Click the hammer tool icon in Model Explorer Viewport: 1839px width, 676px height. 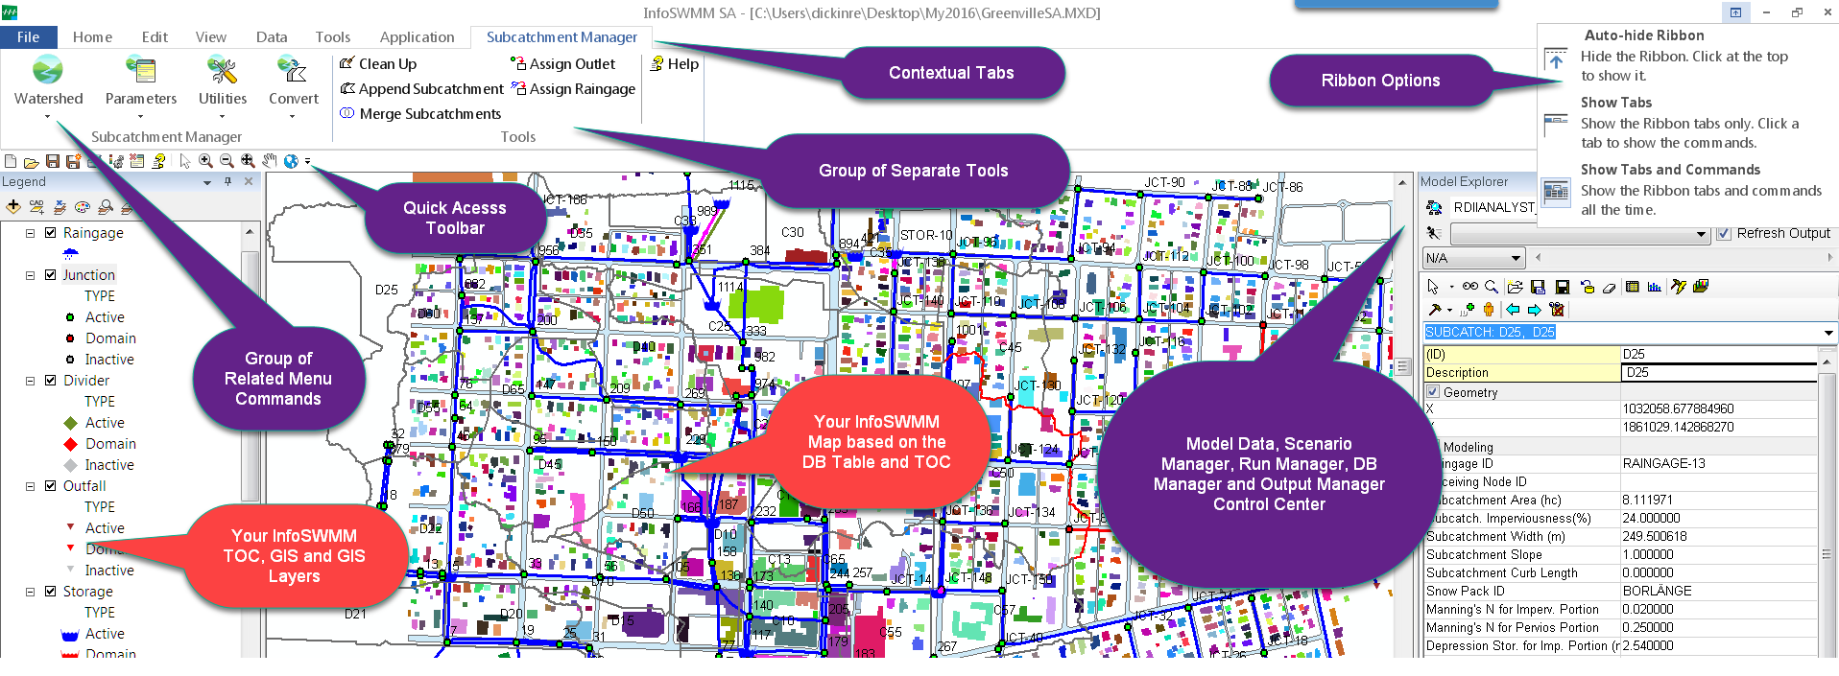[1435, 310]
